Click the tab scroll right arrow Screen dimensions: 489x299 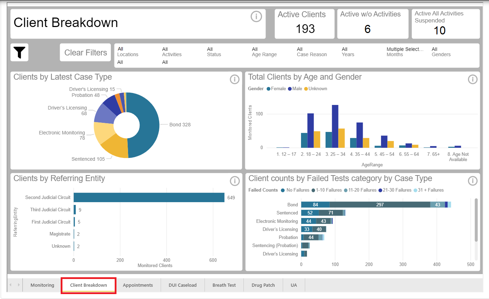(18, 285)
